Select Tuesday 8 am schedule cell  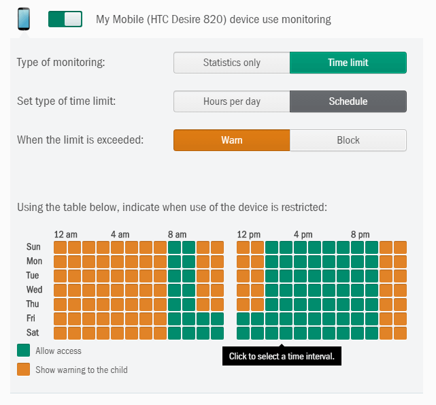pyautogui.click(x=174, y=276)
